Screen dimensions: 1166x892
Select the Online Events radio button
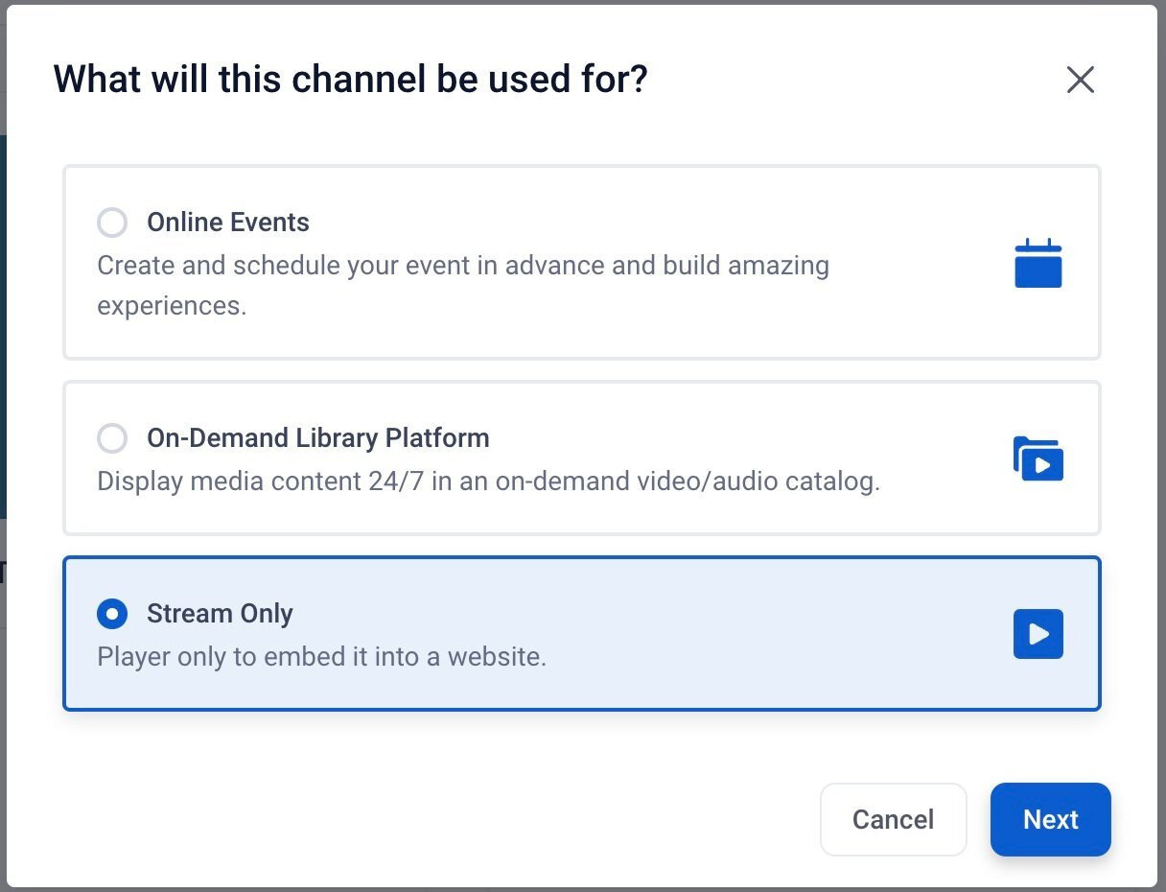pyautogui.click(x=112, y=223)
